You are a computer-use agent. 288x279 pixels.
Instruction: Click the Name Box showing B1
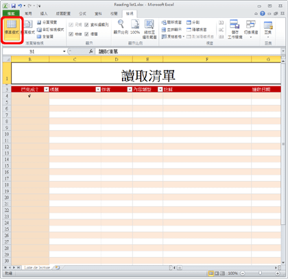point(32,51)
